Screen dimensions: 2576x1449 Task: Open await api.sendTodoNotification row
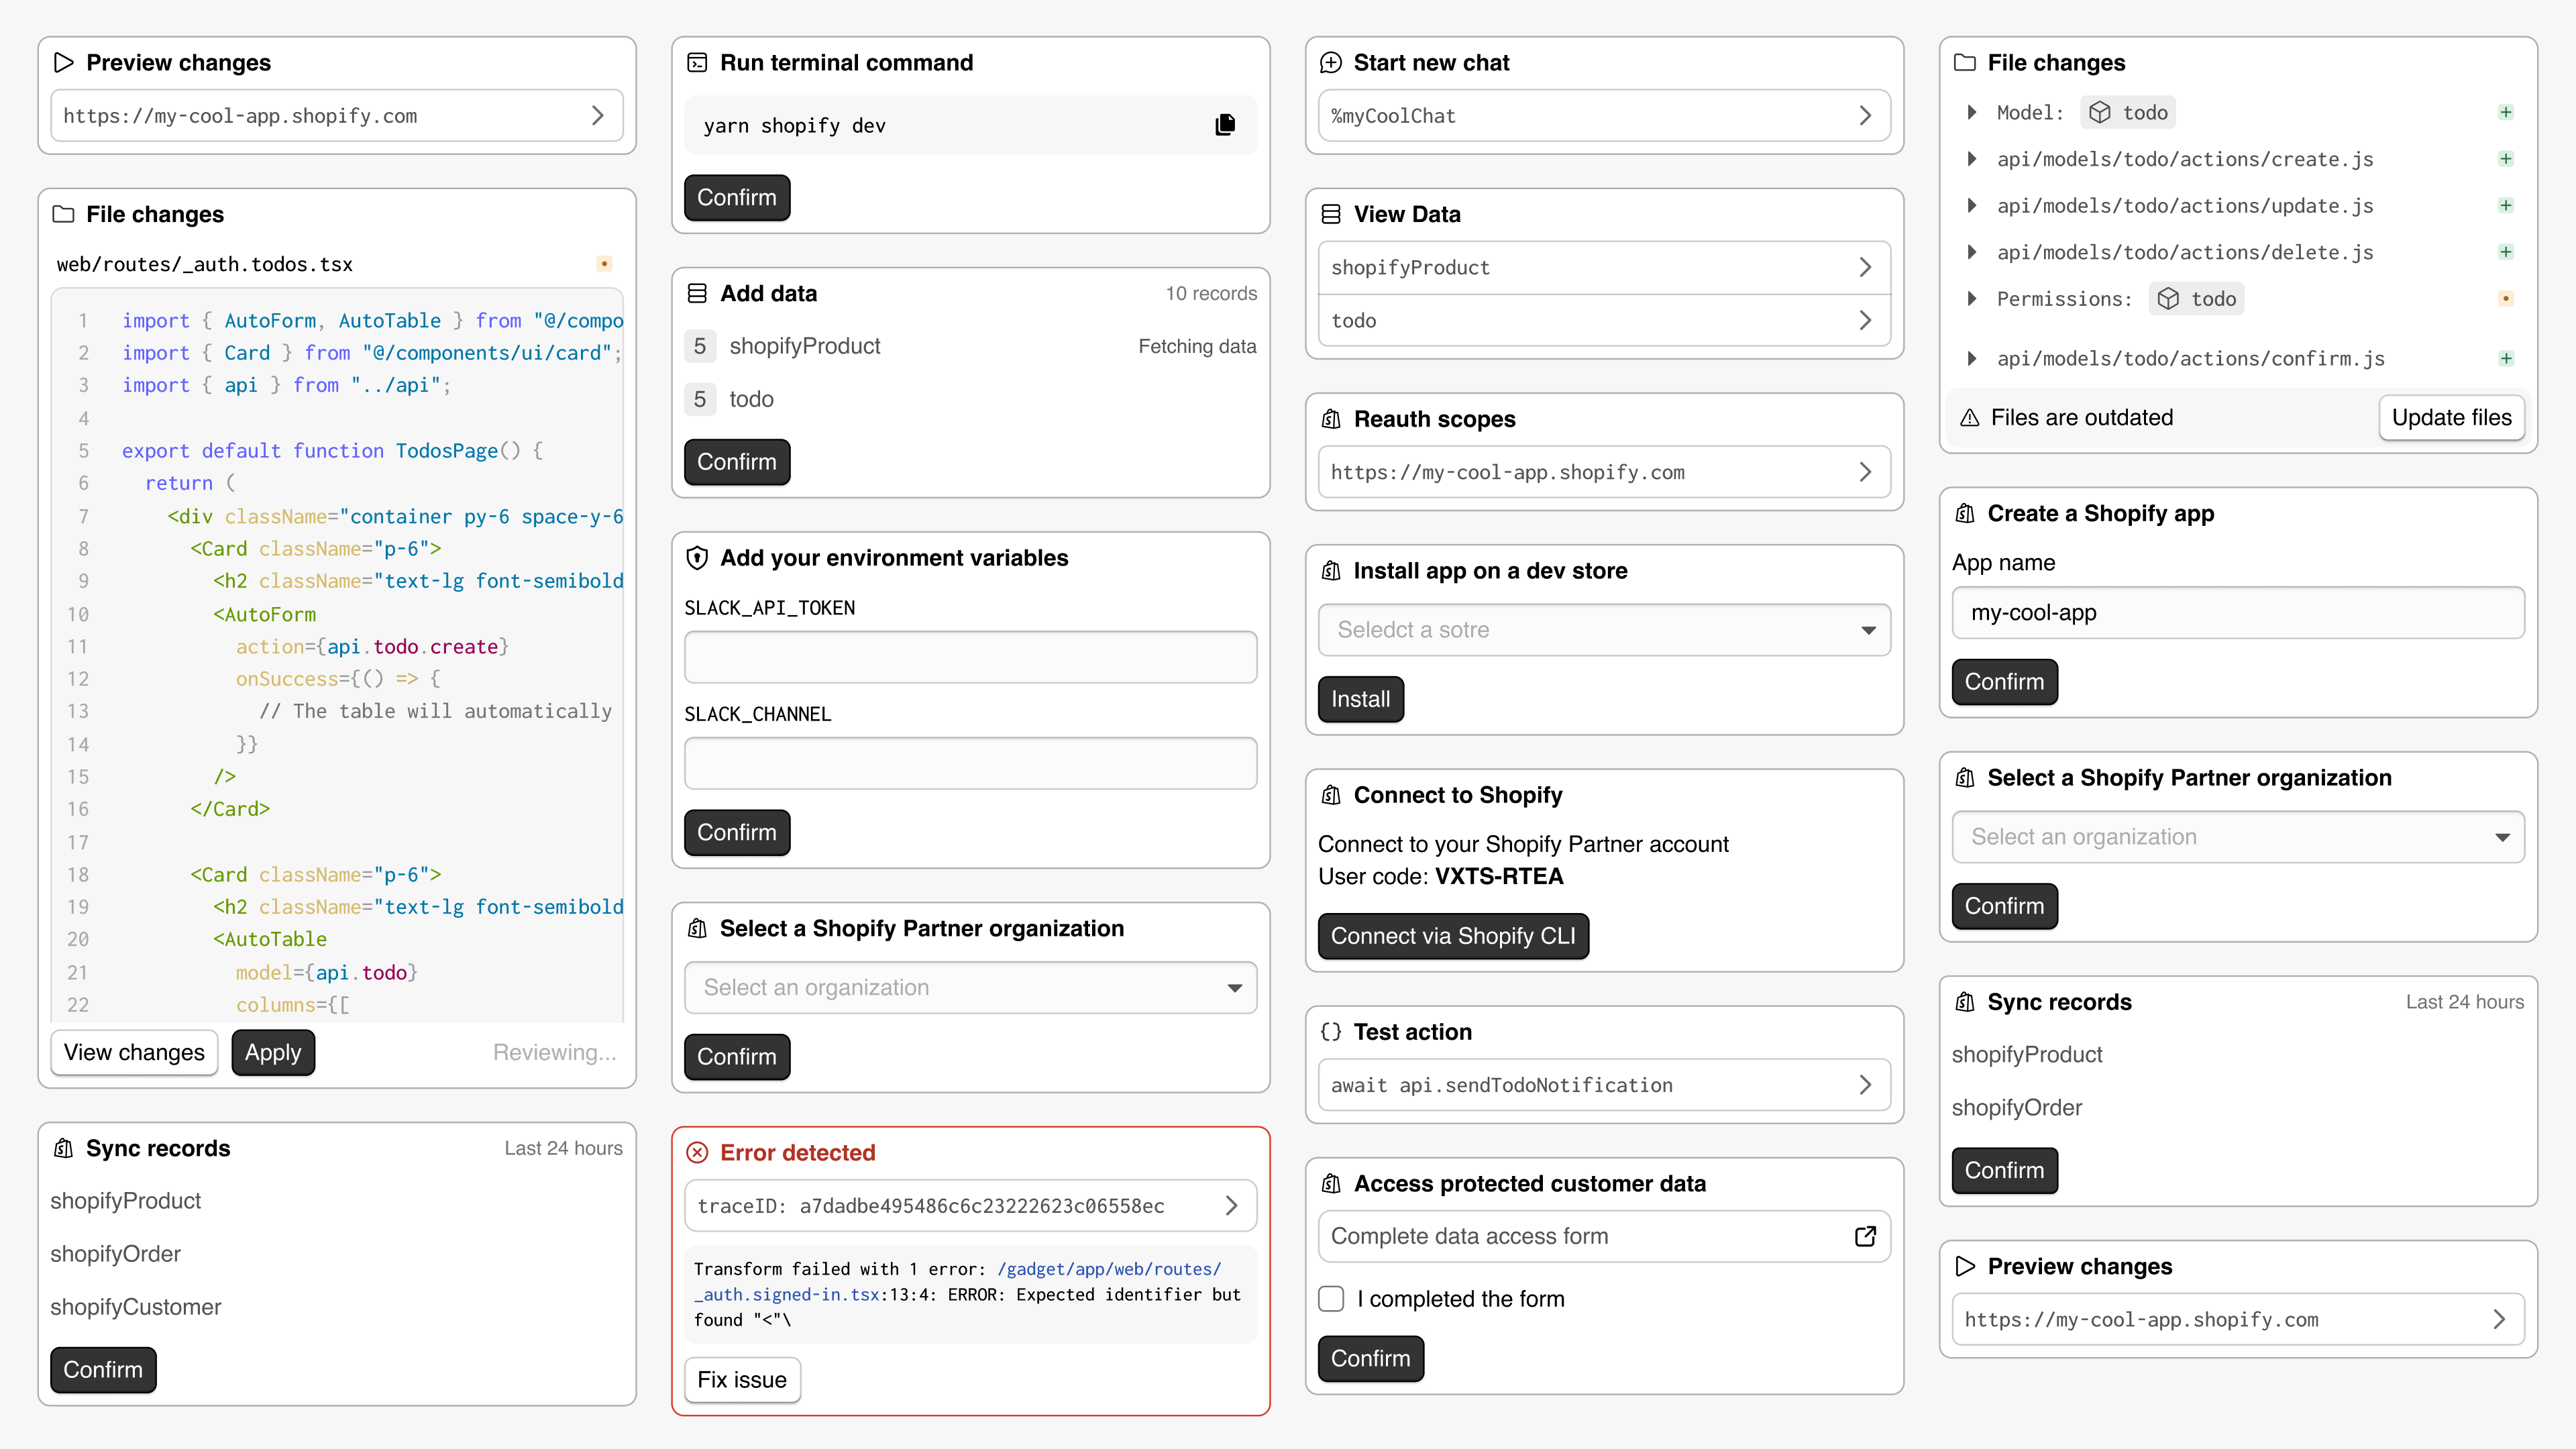coord(1604,1085)
